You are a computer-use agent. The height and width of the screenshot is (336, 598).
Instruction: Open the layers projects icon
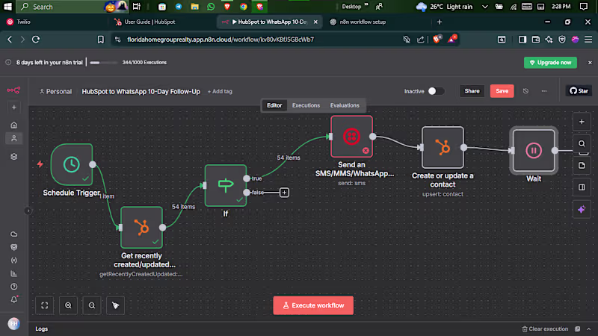[x=13, y=157]
